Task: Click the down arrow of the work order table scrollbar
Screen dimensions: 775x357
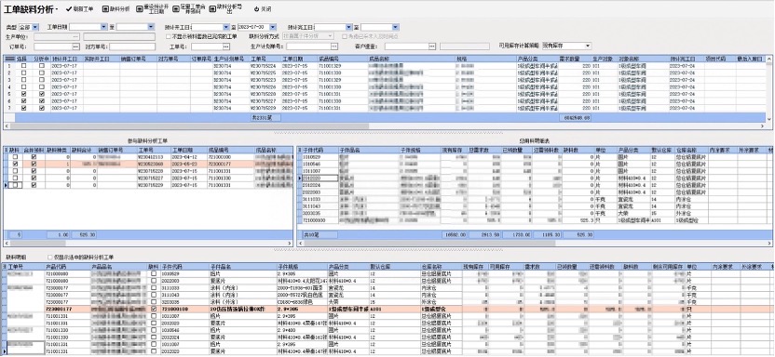Action: coord(769,119)
